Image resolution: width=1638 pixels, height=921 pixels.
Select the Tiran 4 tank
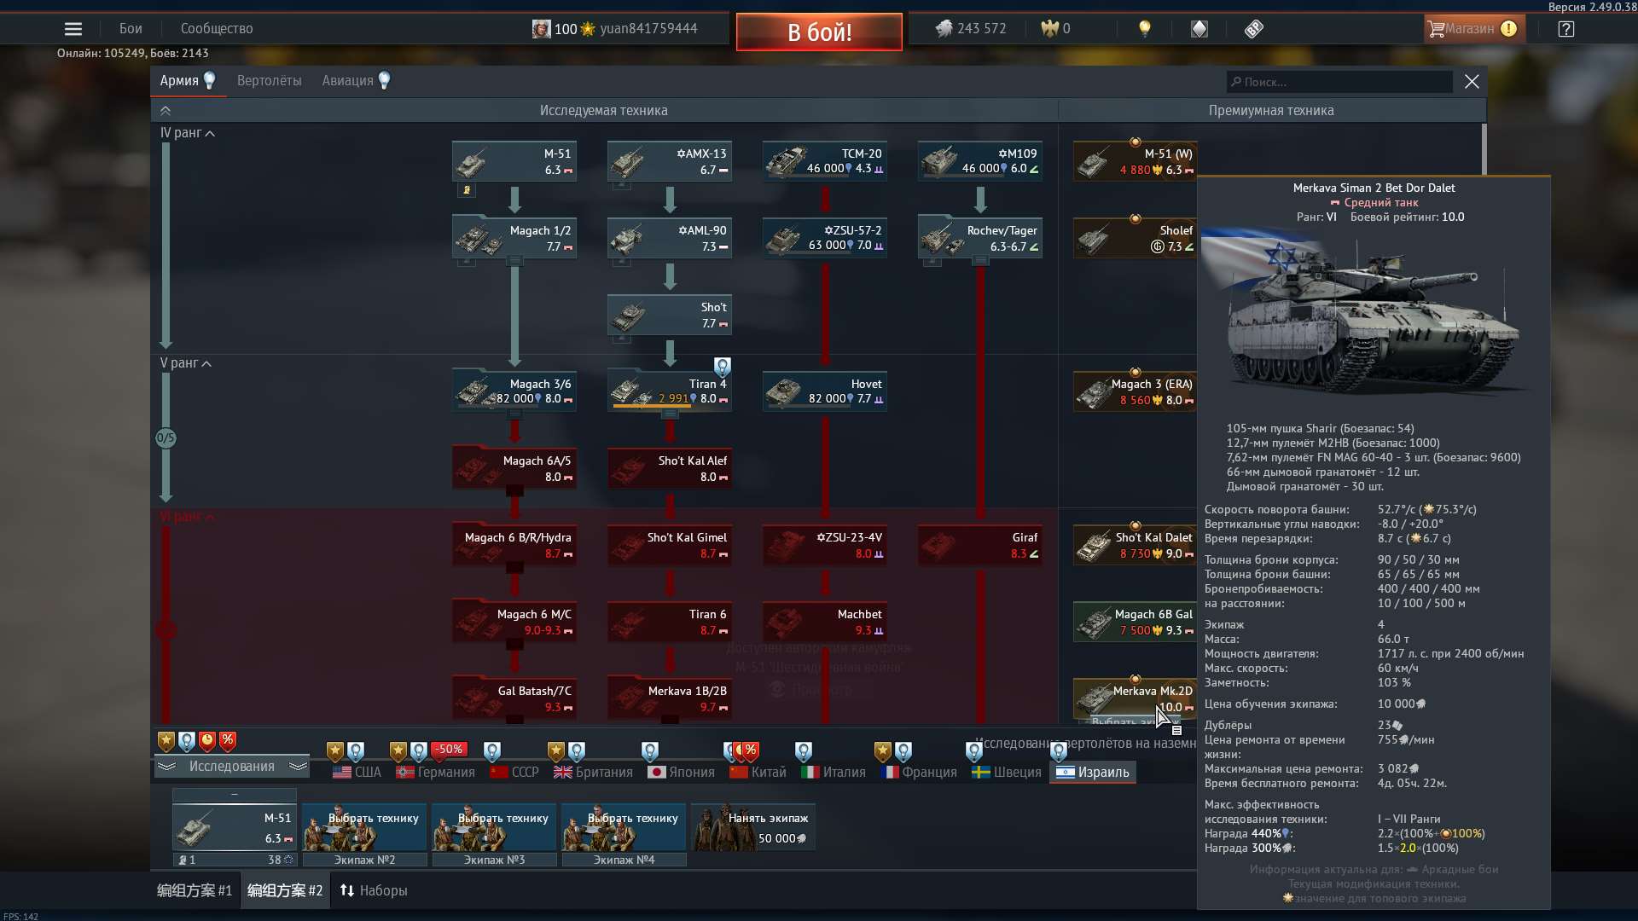tap(670, 391)
